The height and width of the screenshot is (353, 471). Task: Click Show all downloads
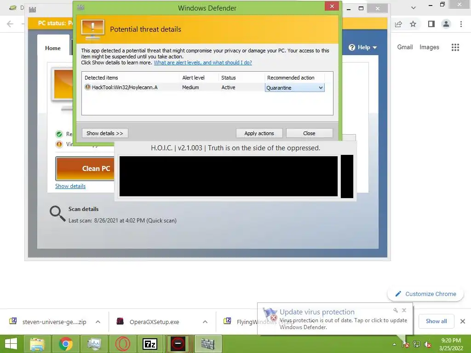pos(436,321)
